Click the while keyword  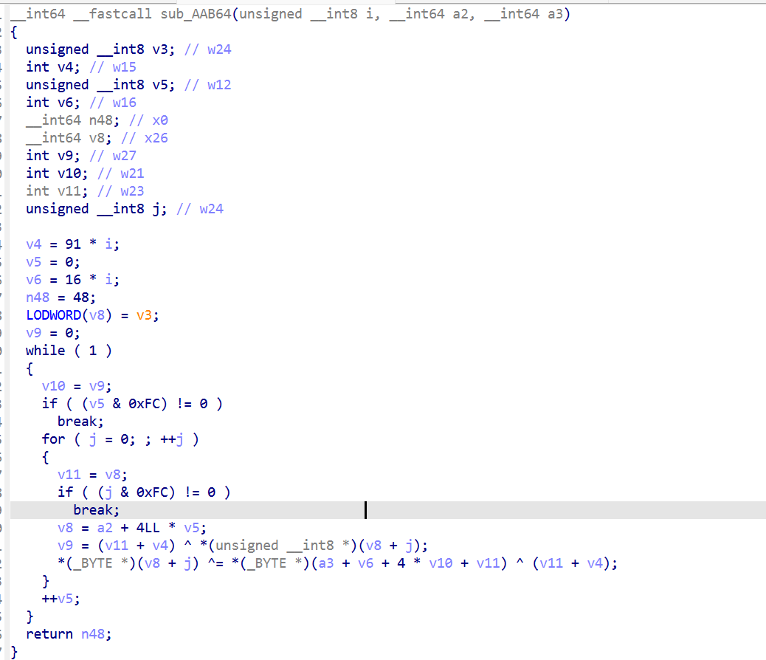click(45, 350)
